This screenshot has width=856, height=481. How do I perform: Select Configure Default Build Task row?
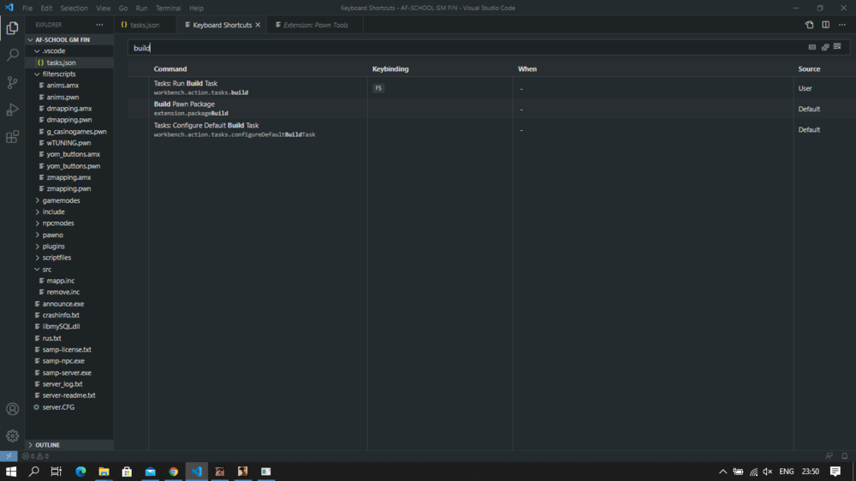tap(492, 129)
